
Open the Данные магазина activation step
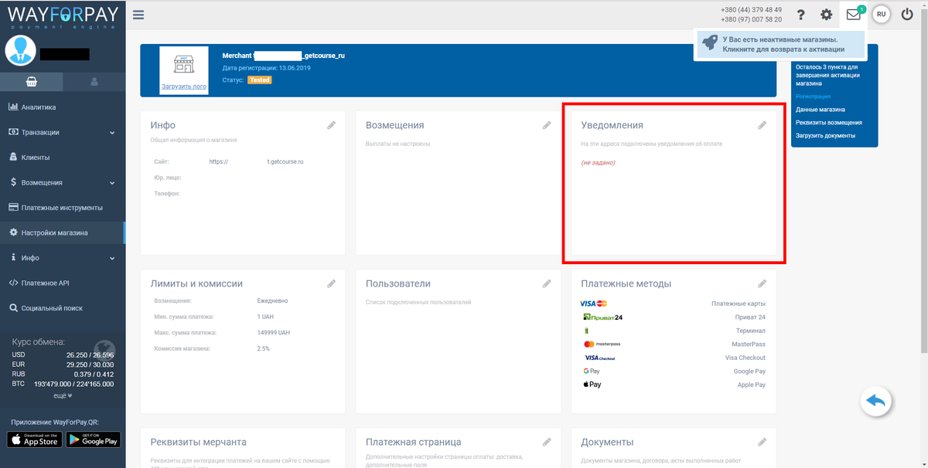[821, 110]
